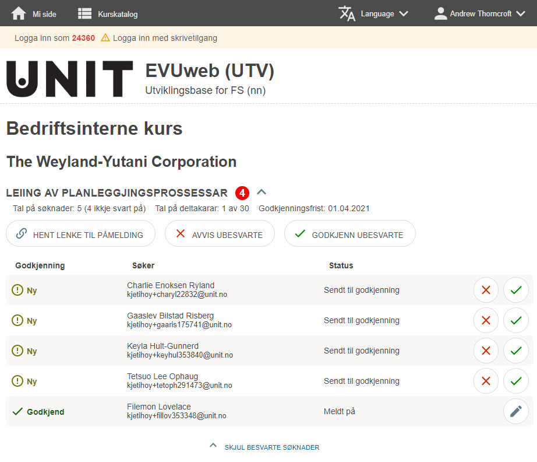Edit Filemon Lovelace's approval with pencil icon
This screenshot has height=462, width=537.
(x=516, y=411)
